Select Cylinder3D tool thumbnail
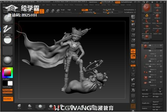 click(x=158, y=6)
